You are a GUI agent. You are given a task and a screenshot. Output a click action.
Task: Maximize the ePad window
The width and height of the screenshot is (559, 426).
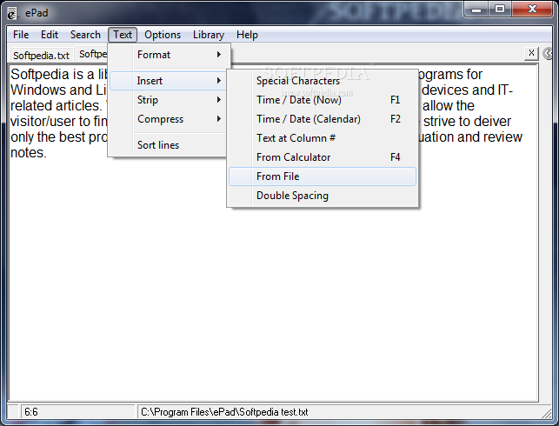click(500, 10)
